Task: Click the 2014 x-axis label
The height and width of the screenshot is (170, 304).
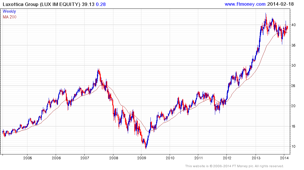Action: point(284,158)
